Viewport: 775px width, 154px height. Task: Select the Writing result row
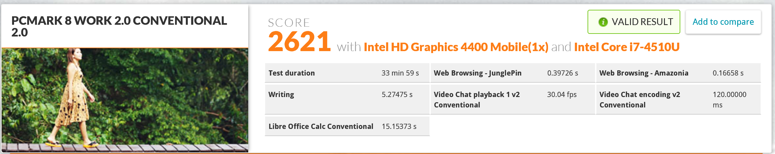(x=347, y=99)
